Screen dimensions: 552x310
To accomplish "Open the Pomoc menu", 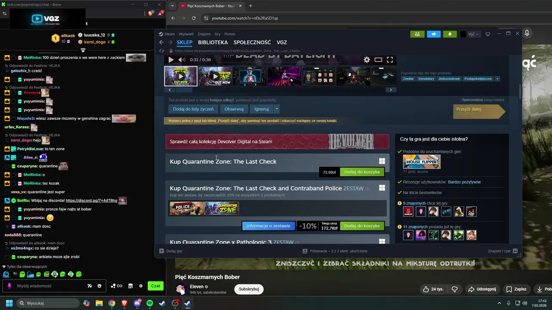I will coord(230,34).
